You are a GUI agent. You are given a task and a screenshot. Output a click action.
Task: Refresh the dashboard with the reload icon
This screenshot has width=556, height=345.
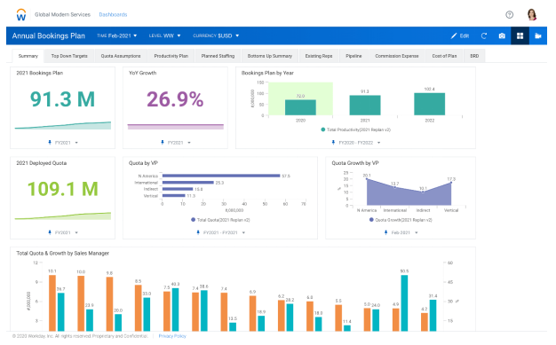click(x=484, y=35)
